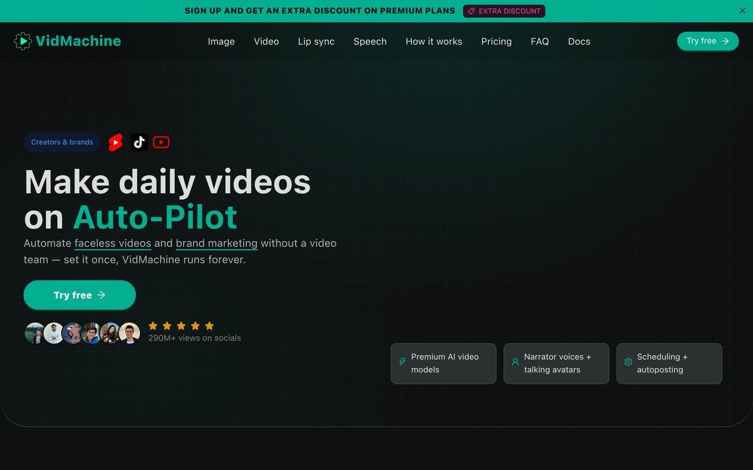
Task: Open the Pricing page link
Action: (x=496, y=41)
